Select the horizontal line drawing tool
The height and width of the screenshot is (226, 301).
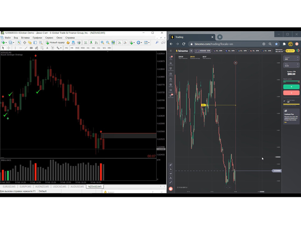[x=21, y=48]
